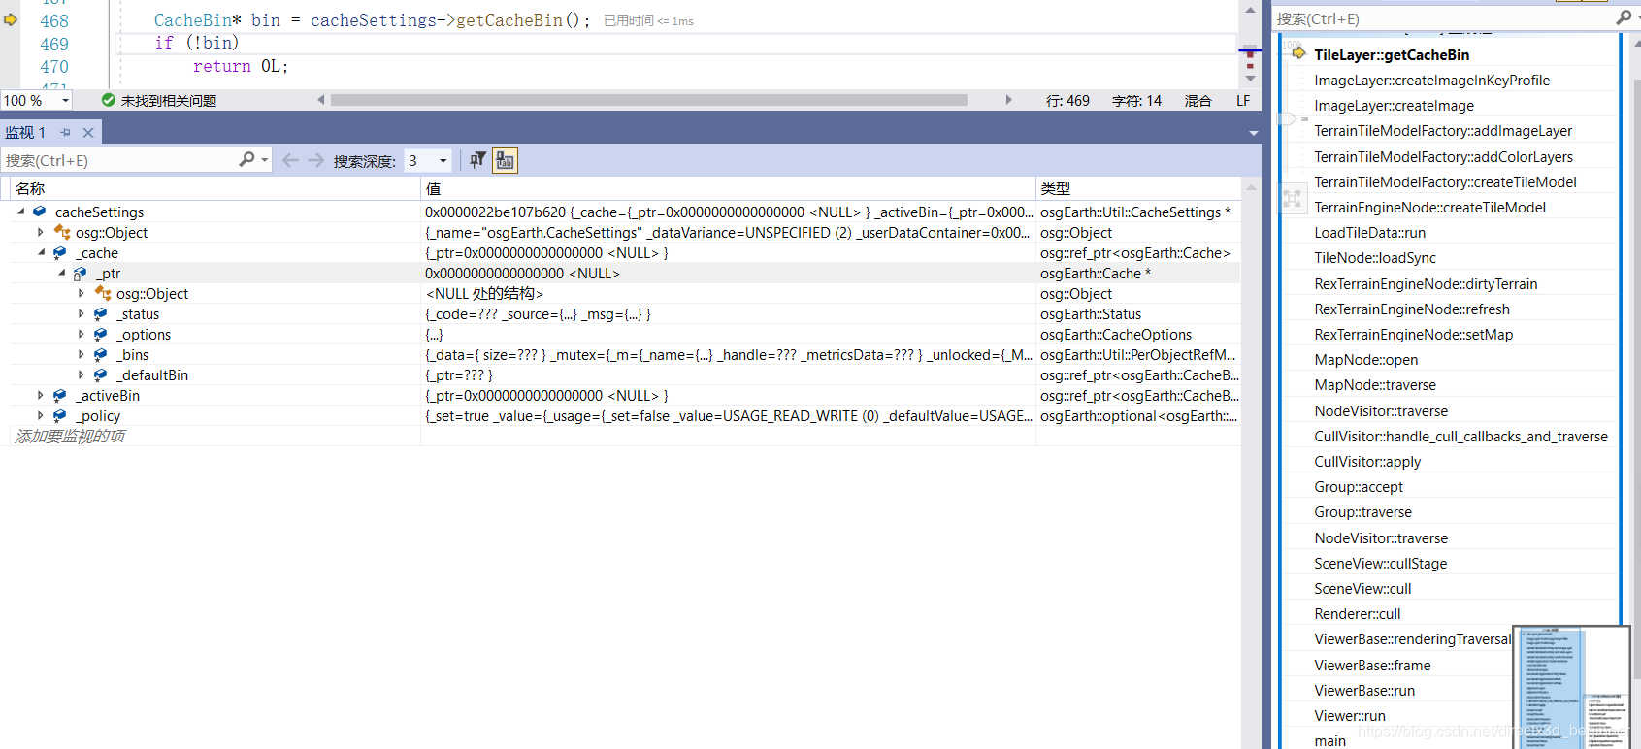Image resolution: width=1641 pixels, height=749 pixels.
Task: Click the base-class icon beside osg::Object under _ptr
Action: tap(103, 293)
